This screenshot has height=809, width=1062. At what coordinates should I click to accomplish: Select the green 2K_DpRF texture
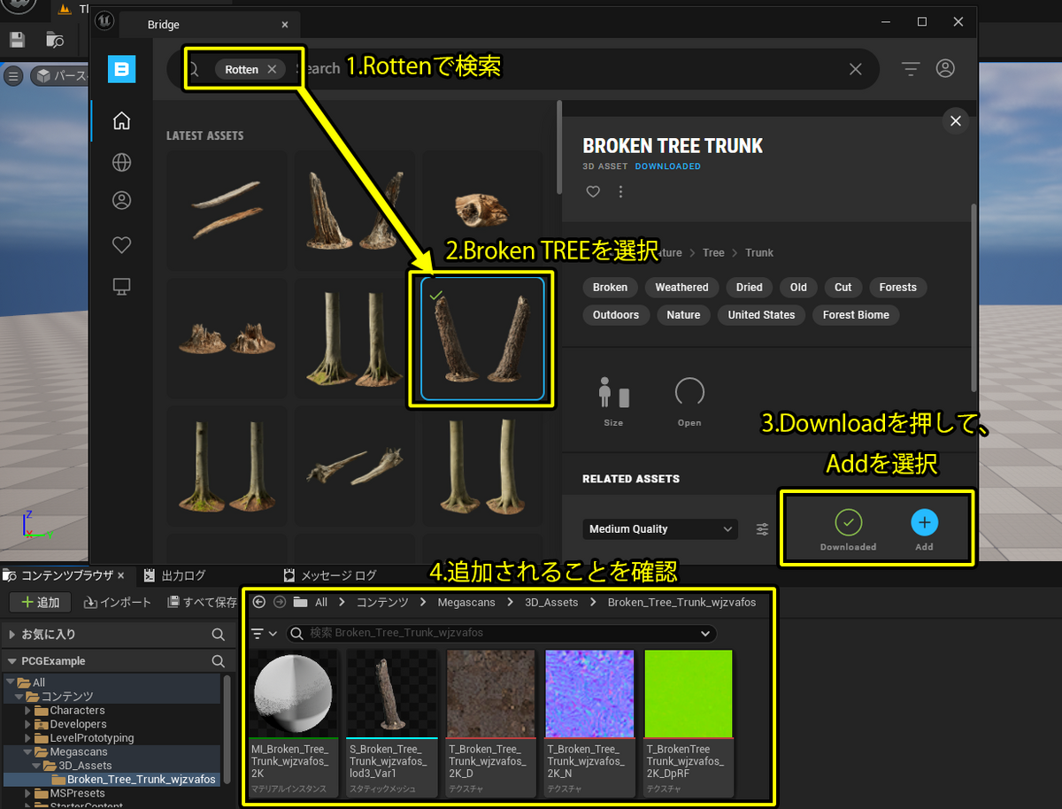689,722
